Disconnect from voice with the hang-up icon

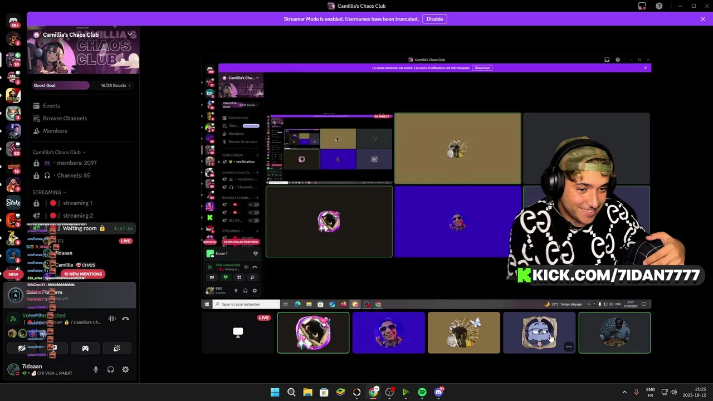coord(125,319)
